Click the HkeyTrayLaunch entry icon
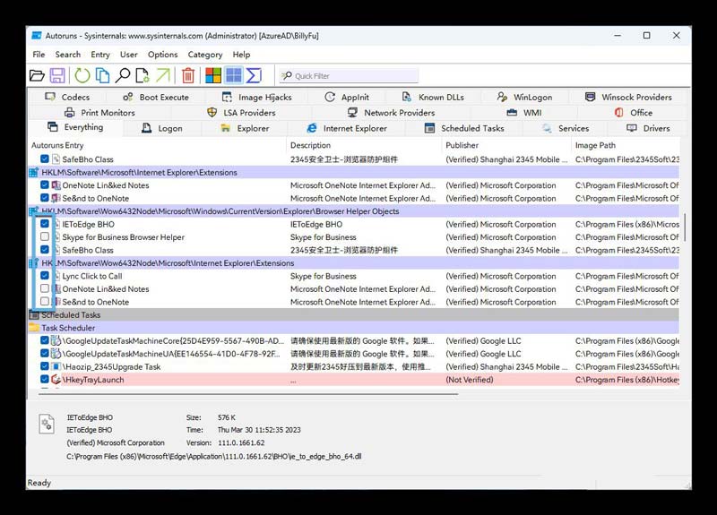The height and width of the screenshot is (515, 717). click(x=56, y=379)
